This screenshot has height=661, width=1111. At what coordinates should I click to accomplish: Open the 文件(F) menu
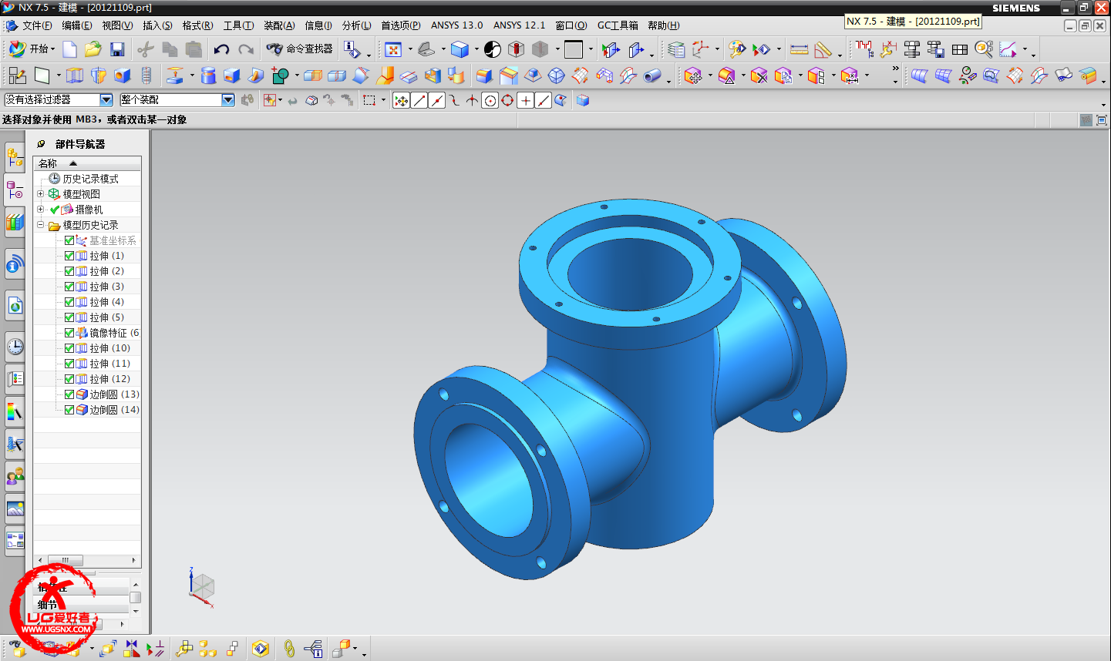[x=37, y=25]
